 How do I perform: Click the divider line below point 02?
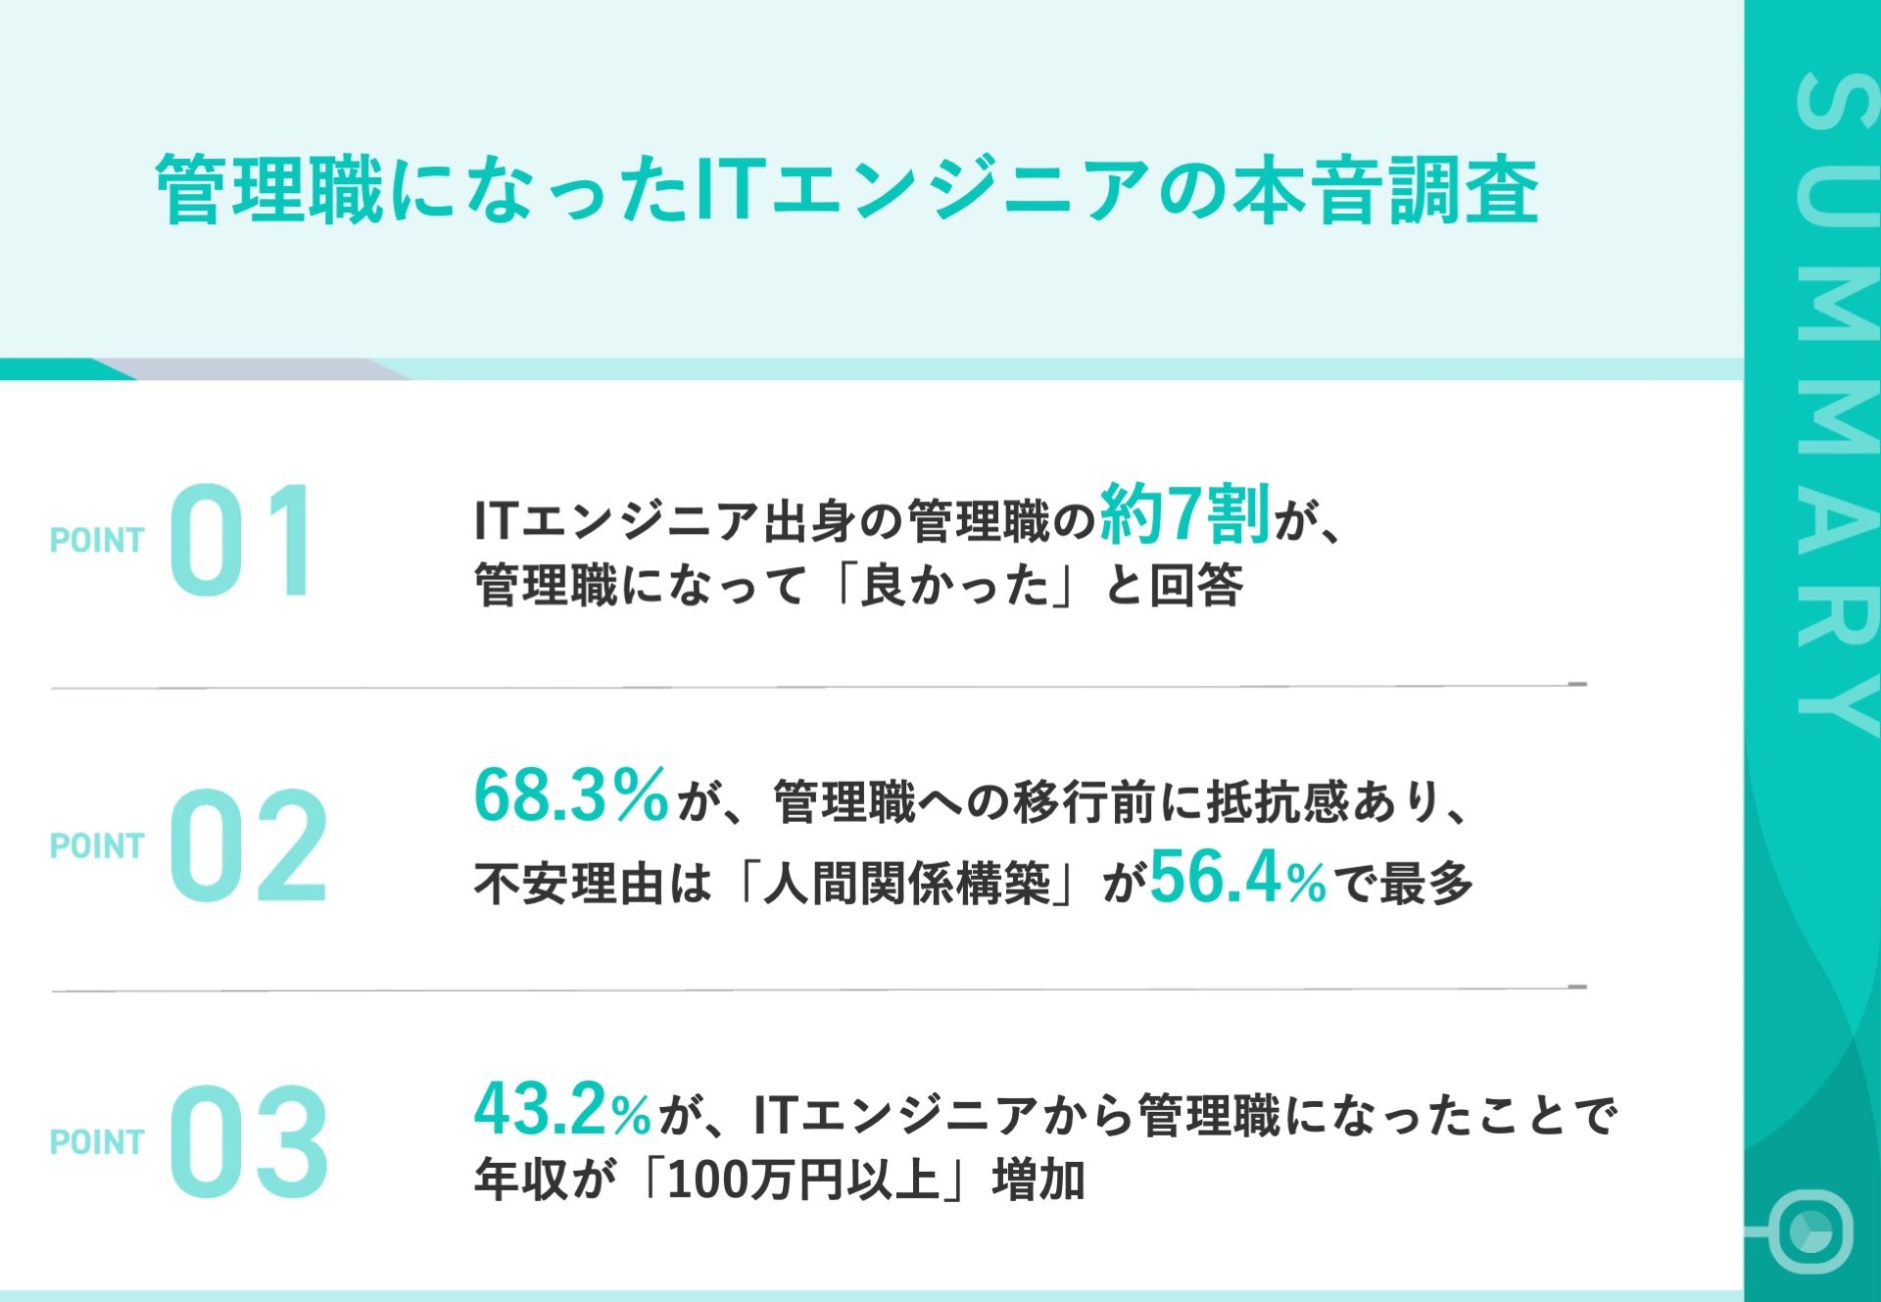[x=818, y=989]
